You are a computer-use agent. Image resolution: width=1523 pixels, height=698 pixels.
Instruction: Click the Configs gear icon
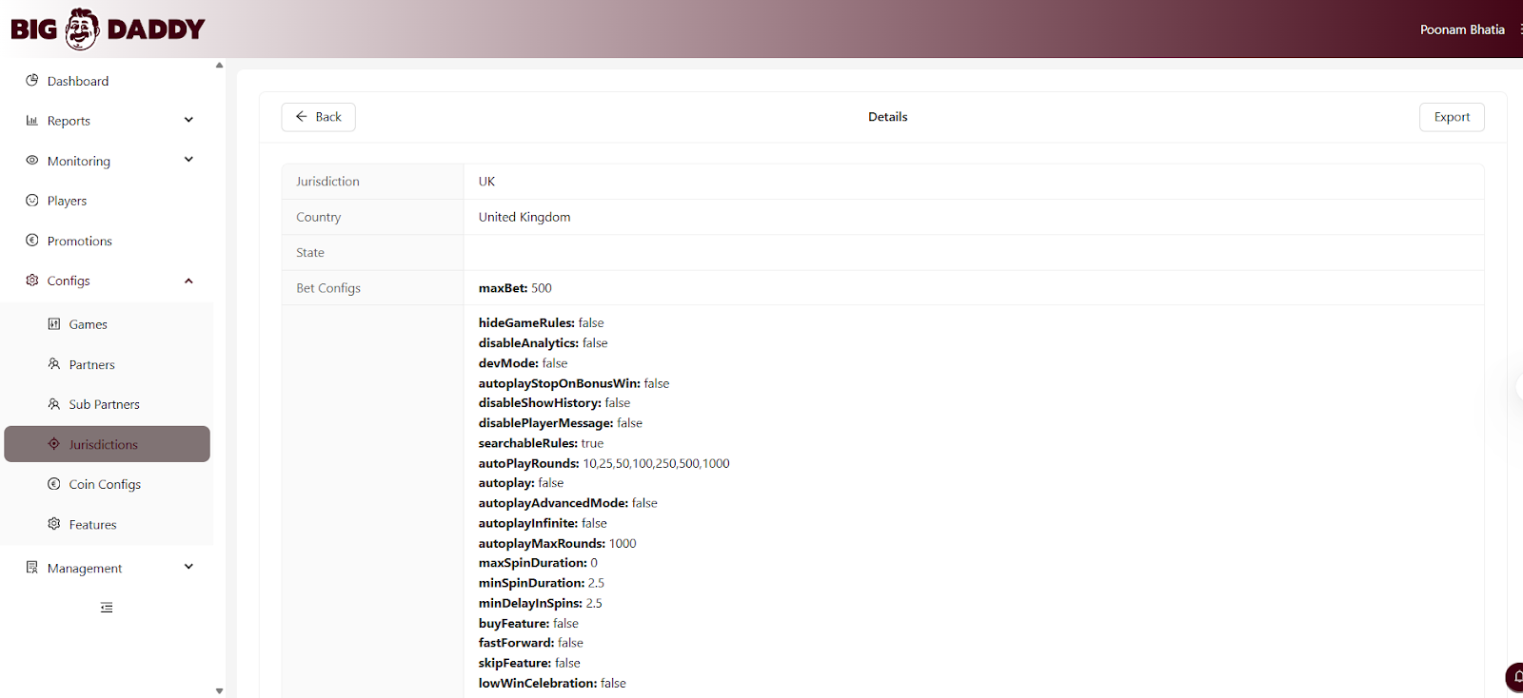pos(32,281)
